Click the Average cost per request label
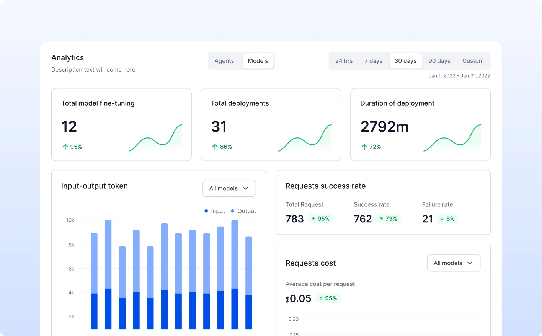The width and height of the screenshot is (542, 336). pyautogui.click(x=320, y=284)
